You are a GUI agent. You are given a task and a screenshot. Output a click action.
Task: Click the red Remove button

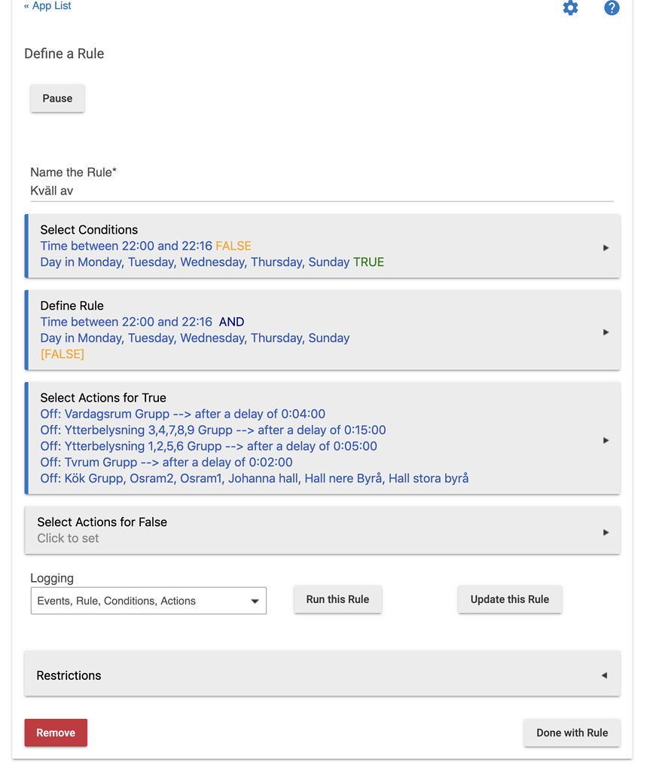56,733
